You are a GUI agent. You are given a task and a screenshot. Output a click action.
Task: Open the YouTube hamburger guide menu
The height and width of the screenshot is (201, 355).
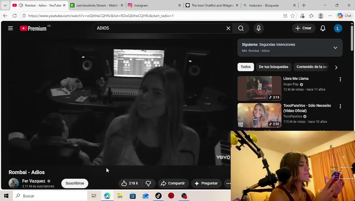click(10, 28)
